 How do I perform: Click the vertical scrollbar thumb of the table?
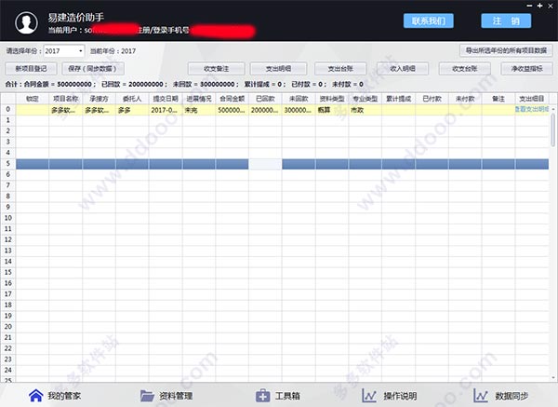point(552,130)
